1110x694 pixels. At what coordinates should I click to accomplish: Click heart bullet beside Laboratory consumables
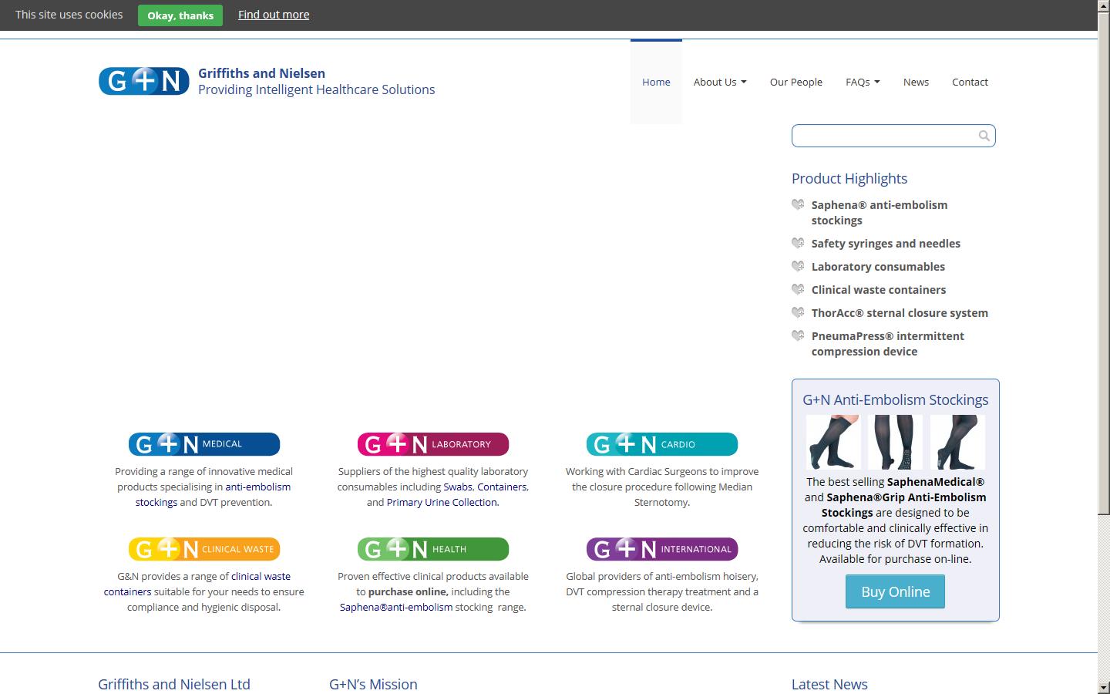(x=798, y=266)
